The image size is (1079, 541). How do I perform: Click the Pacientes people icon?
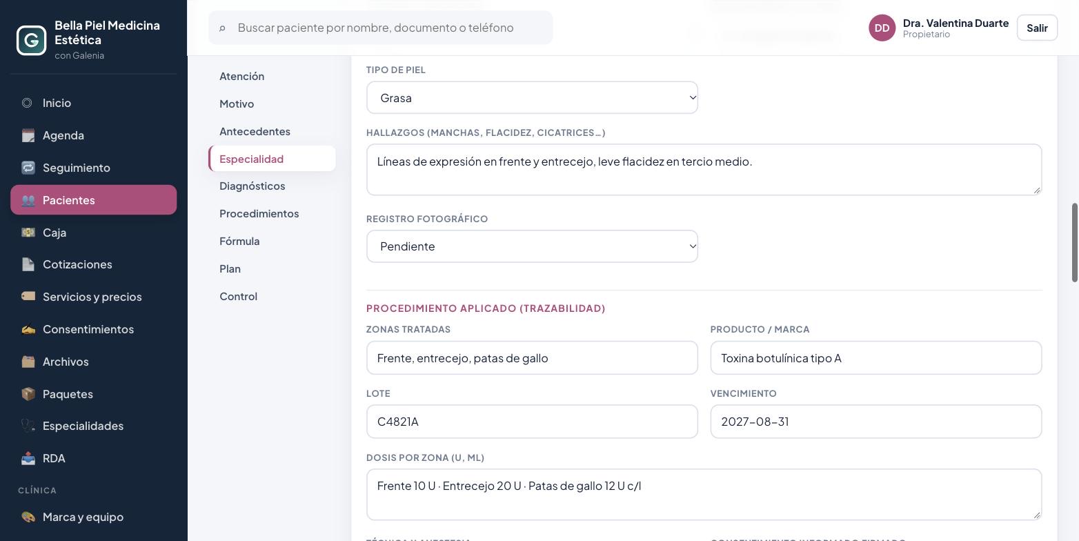28,200
